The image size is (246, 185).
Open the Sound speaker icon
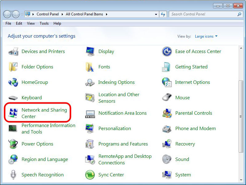click(x=167, y=159)
